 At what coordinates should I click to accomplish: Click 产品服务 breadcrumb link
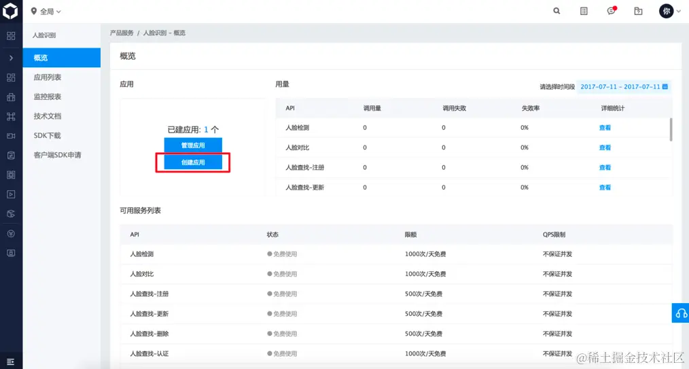122,33
